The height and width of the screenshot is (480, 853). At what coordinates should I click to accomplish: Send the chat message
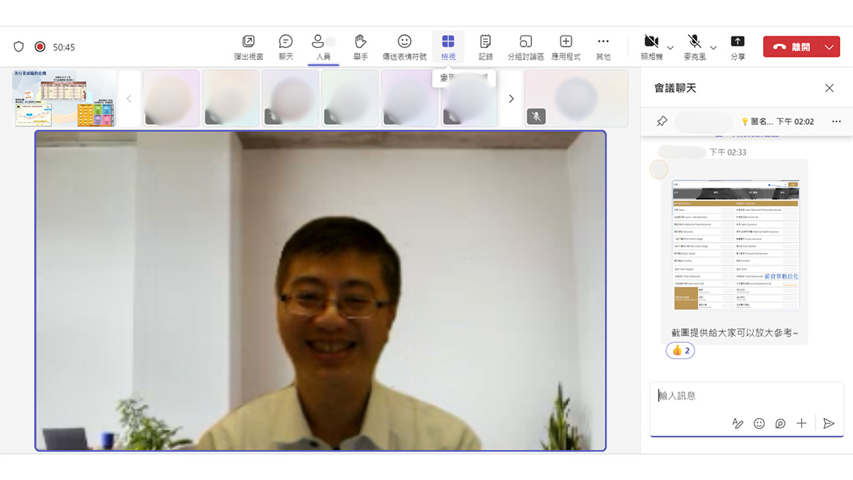[828, 423]
